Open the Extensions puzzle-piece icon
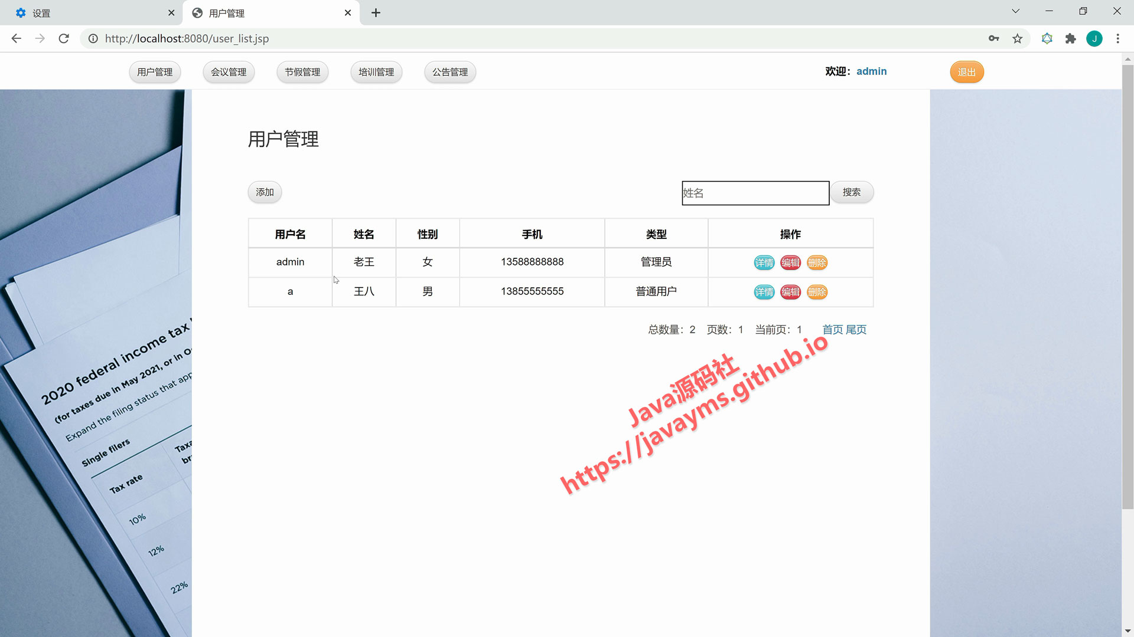Image resolution: width=1134 pixels, height=637 pixels. [1070, 38]
